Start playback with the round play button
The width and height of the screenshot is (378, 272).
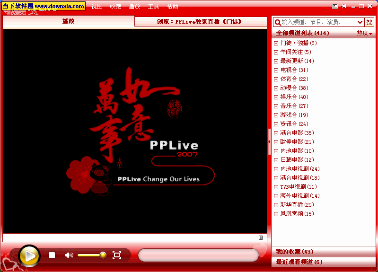(29, 255)
